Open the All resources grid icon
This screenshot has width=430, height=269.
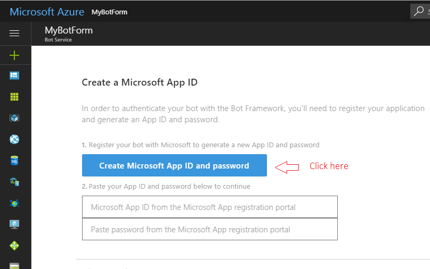pyautogui.click(x=14, y=97)
